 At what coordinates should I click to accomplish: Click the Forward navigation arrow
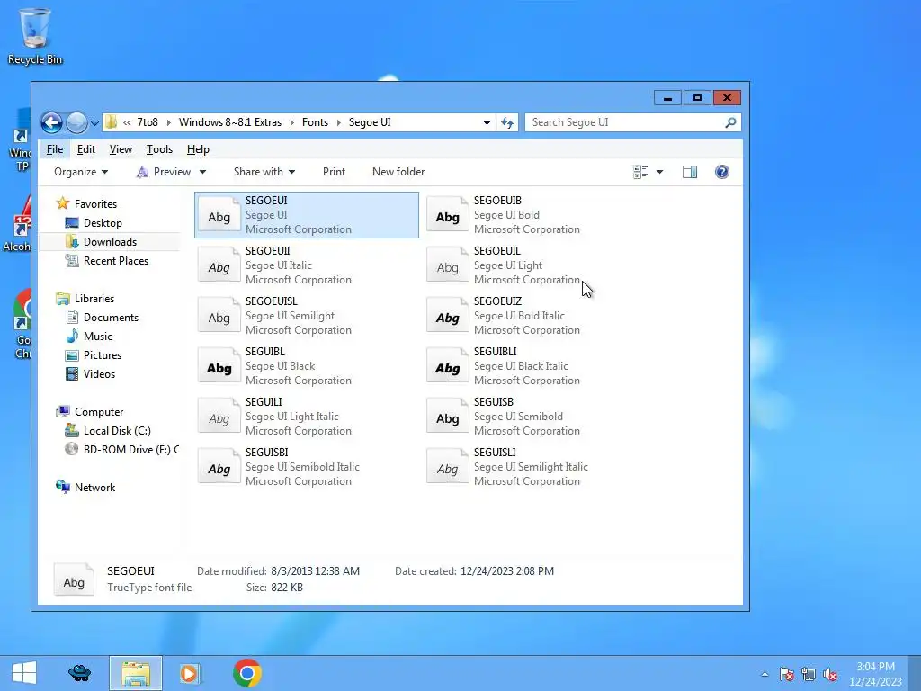[x=76, y=122]
